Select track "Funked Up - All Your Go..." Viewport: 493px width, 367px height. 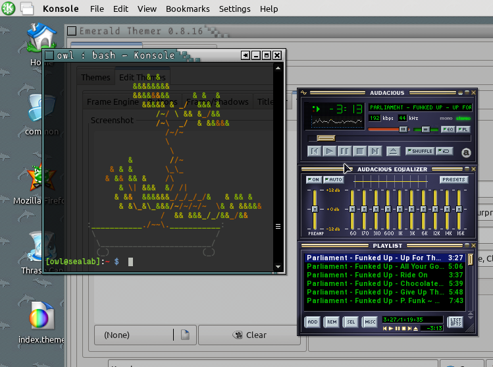pyautogui.click(x=385, y=266)
